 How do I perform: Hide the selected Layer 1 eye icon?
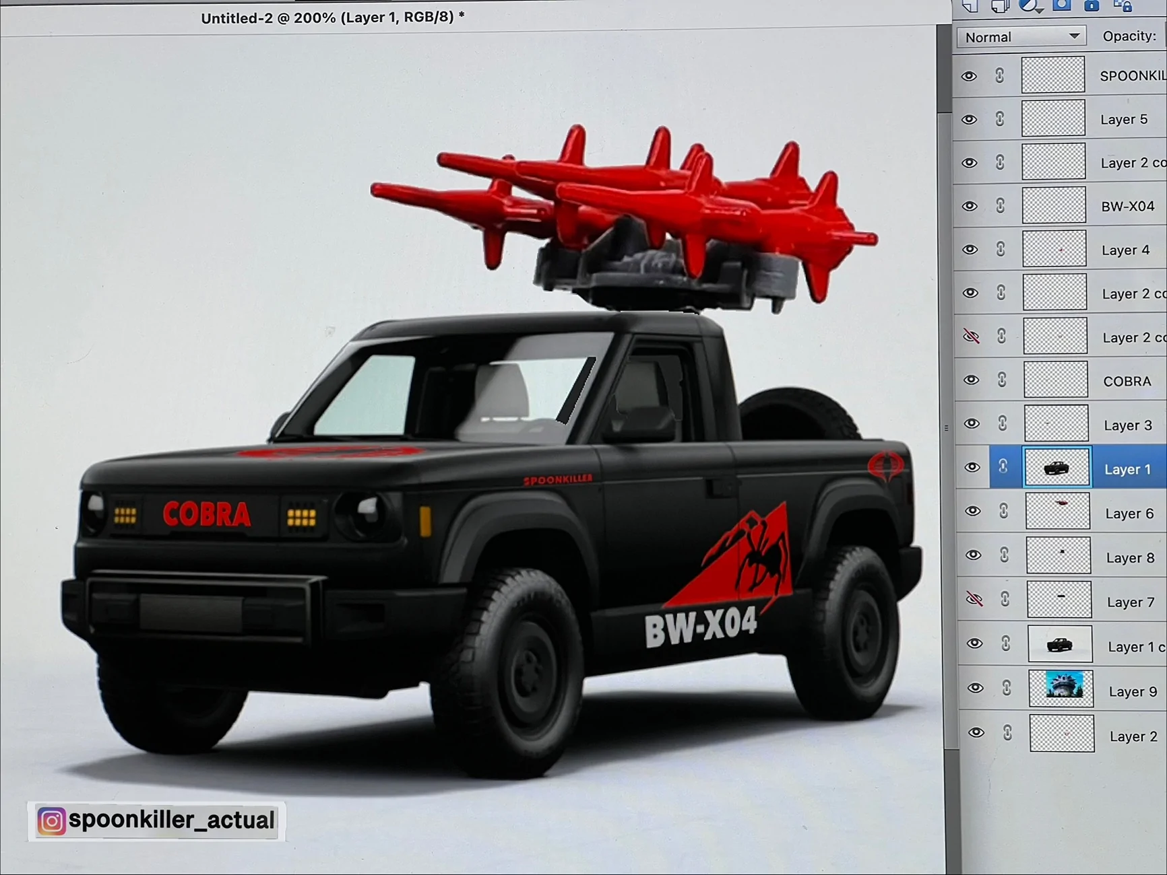pos(972,468)
